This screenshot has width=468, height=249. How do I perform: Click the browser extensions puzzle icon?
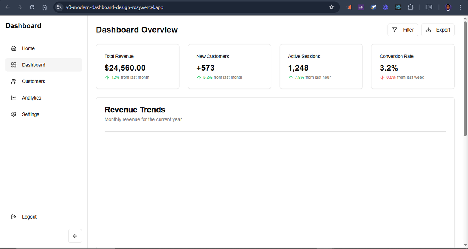410,7
